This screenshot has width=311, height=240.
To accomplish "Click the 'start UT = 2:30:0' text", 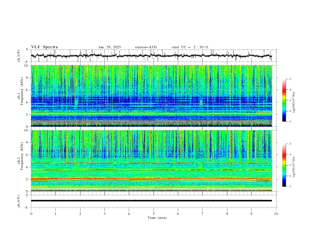I will [190, 47].
